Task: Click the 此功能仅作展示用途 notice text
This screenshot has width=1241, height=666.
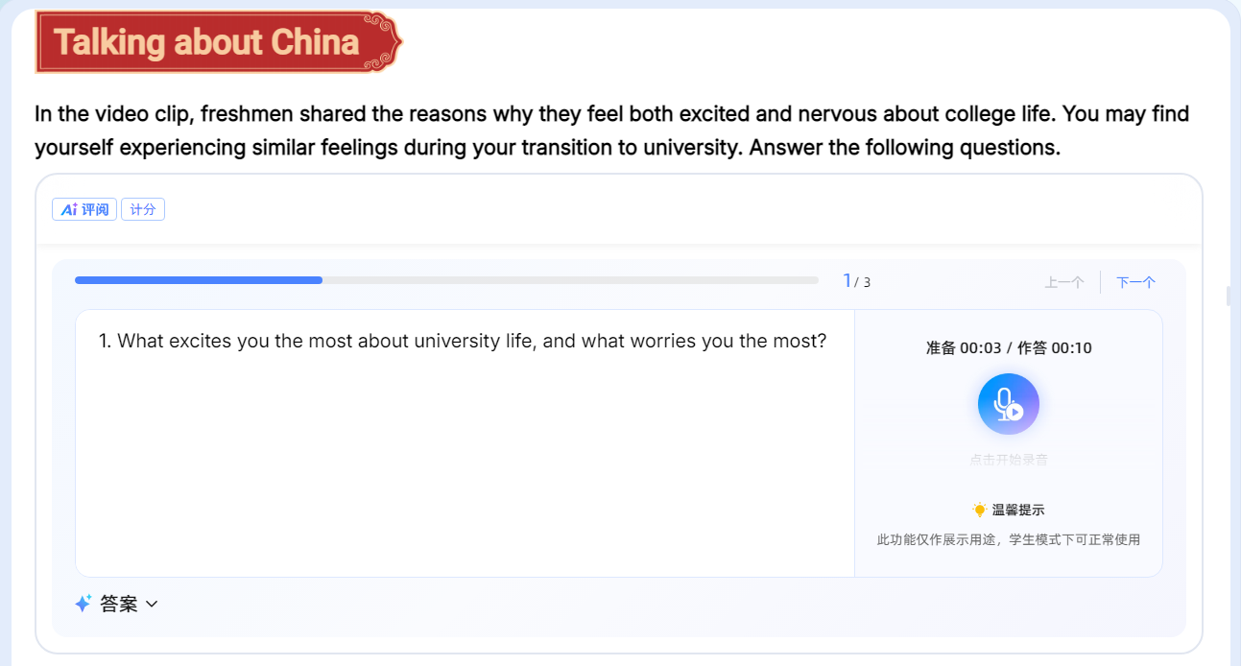Action: pyautogui.click(x=1009, y=539)
